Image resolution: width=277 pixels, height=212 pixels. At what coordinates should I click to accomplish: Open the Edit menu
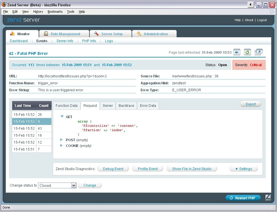click(15, 12)
